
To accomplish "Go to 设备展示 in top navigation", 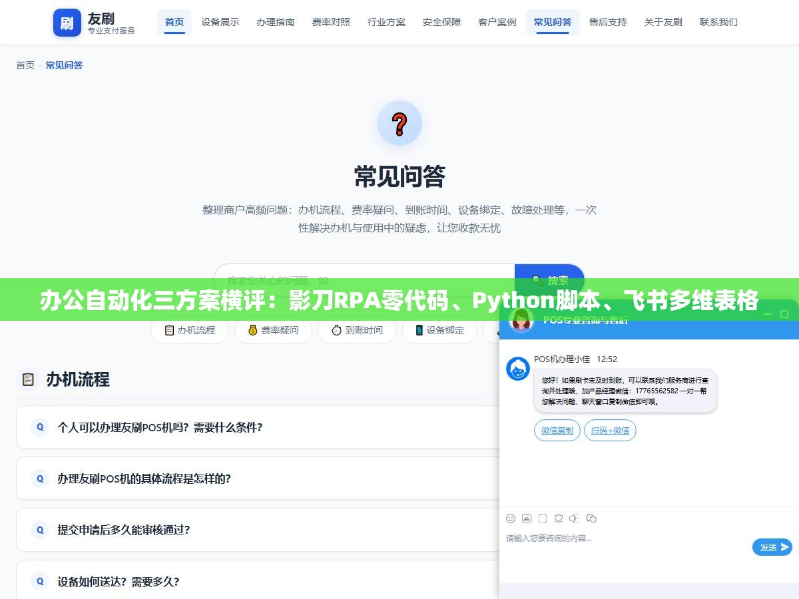I will click(220, 22).
